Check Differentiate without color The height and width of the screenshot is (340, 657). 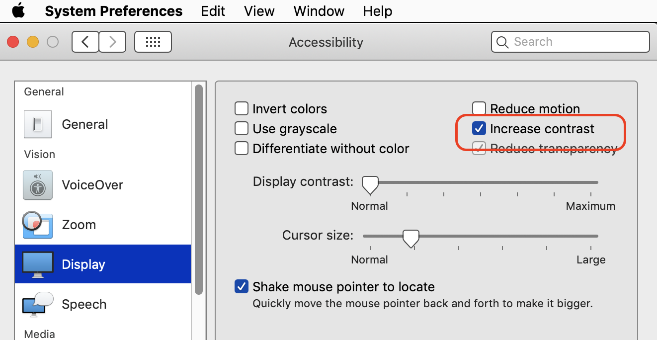242,149
